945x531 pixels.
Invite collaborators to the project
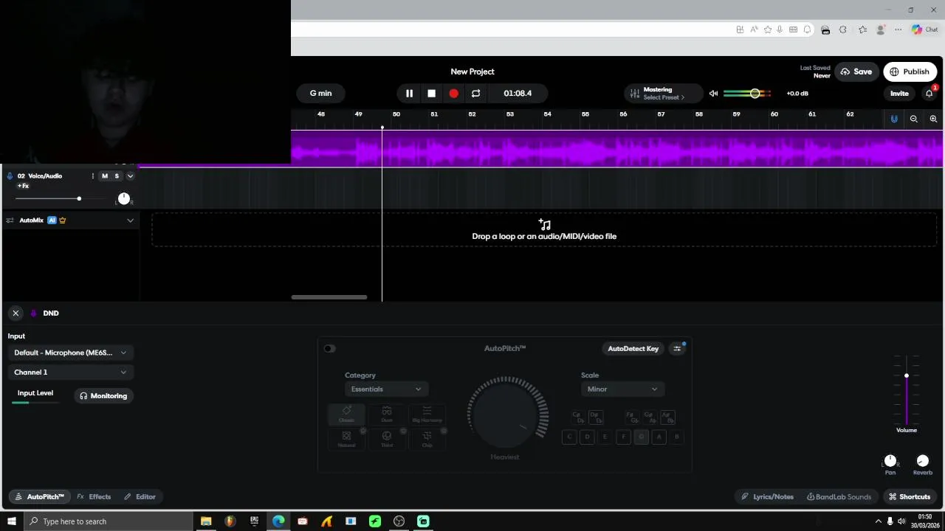coord(899,94)
